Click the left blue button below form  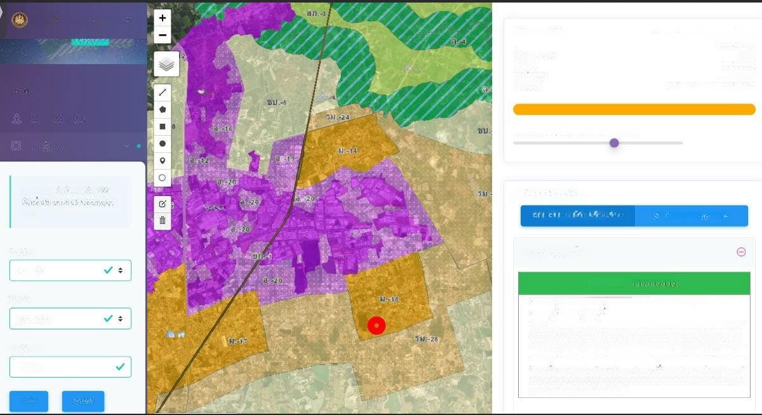coord(29,401)
